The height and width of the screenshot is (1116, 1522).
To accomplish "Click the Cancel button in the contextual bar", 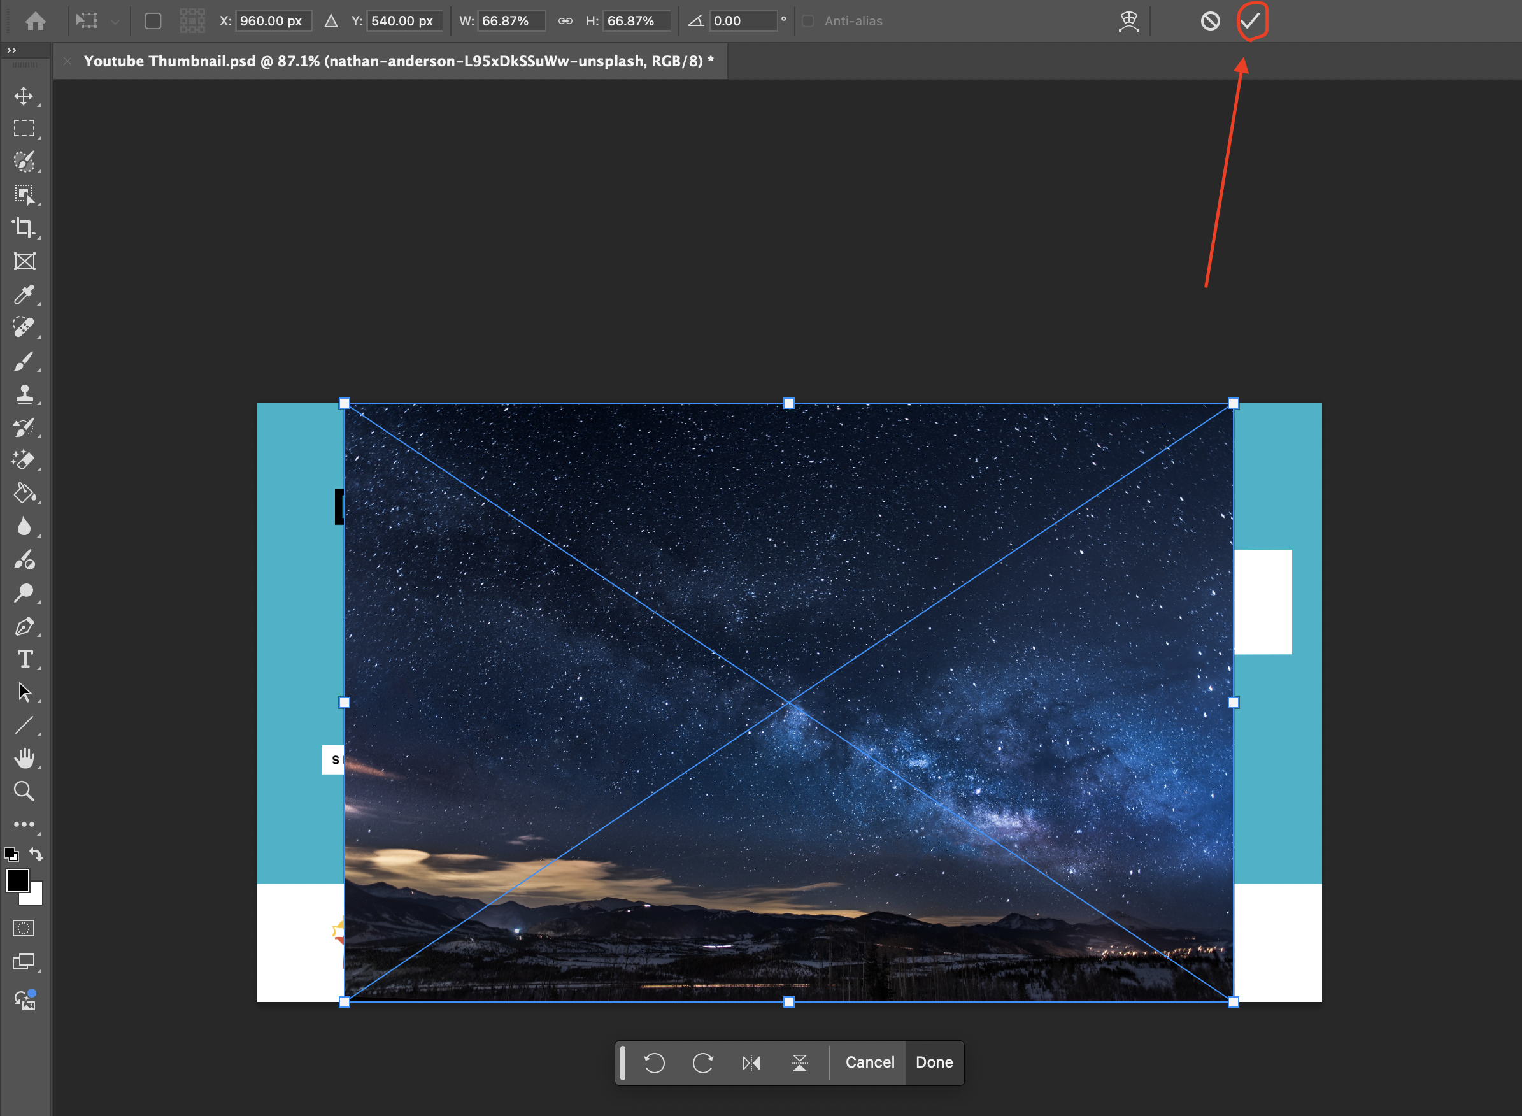I will click(x=870, y=1062).
